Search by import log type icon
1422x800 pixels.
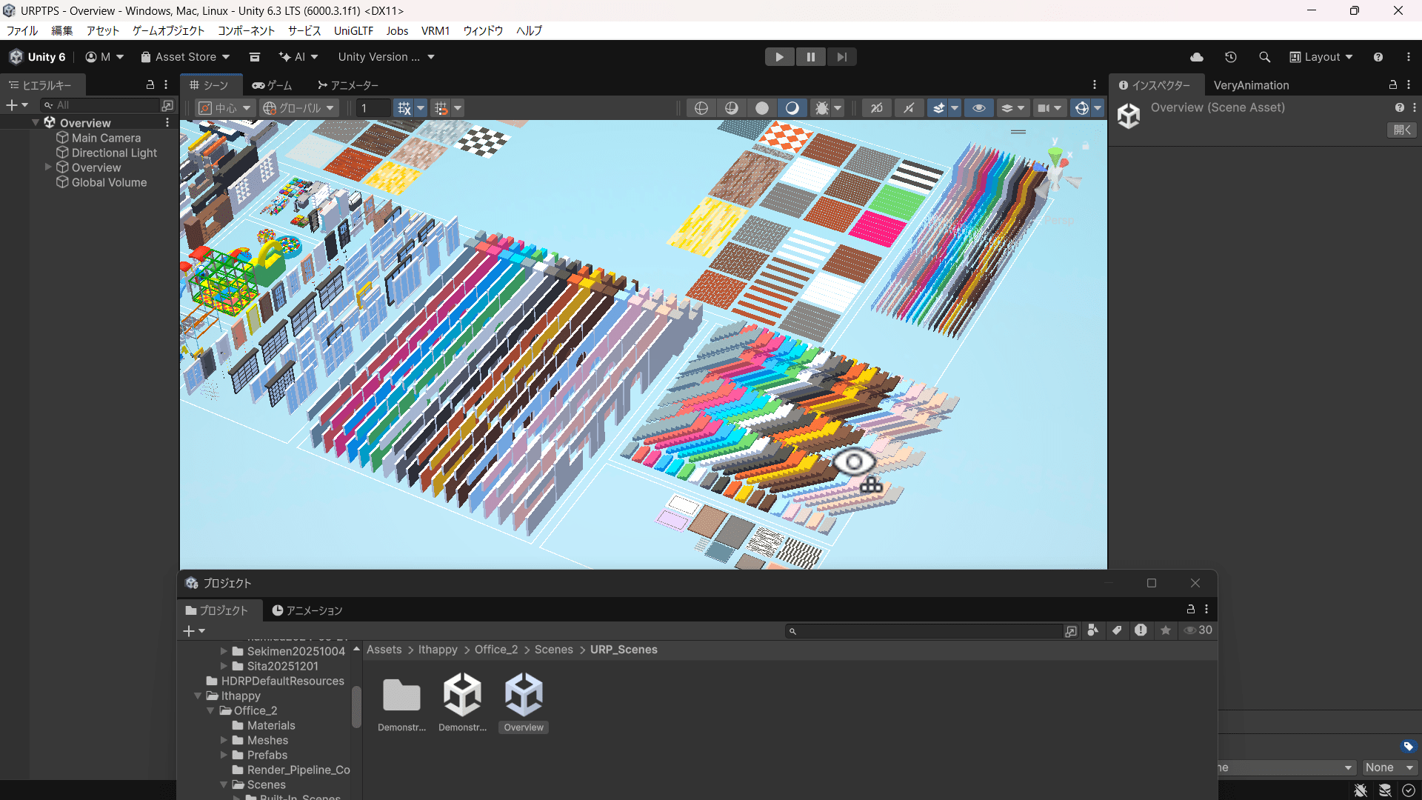(x=1141, y=630)
